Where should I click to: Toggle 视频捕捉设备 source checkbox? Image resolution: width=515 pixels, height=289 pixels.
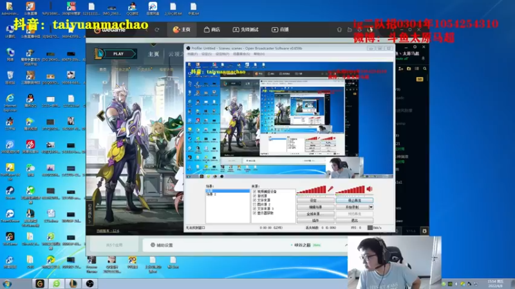coord(254,191)
